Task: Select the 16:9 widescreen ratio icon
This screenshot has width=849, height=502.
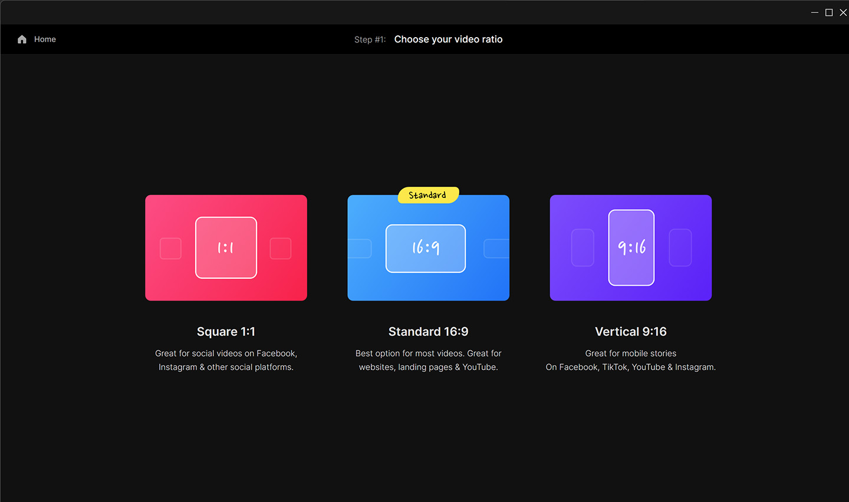Action: pos(425,248)
